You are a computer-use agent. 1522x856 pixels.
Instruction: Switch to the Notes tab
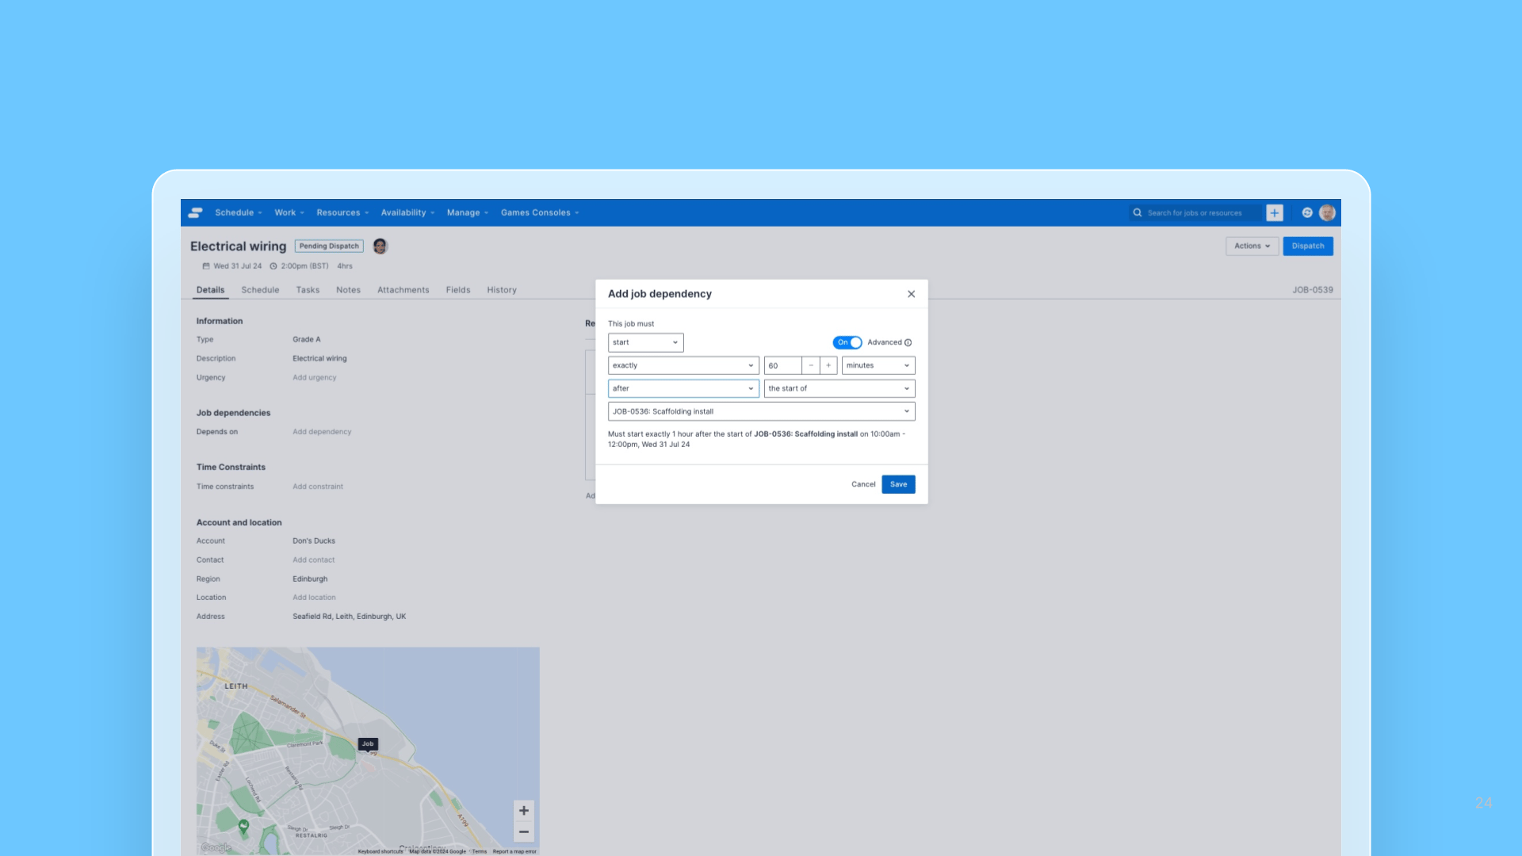click(x=348, y=290)
